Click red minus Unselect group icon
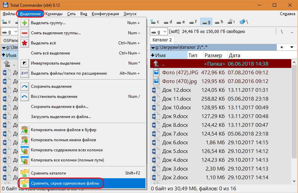This screenshot has width=298, height=193. 25,33
